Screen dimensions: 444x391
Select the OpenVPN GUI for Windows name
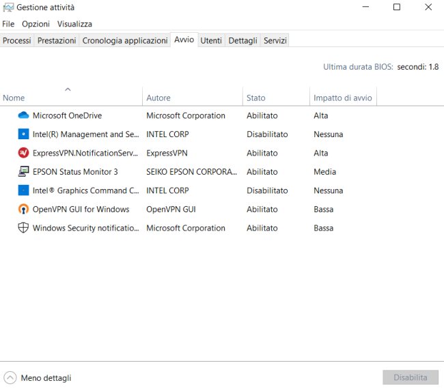(x=81, y=209)
